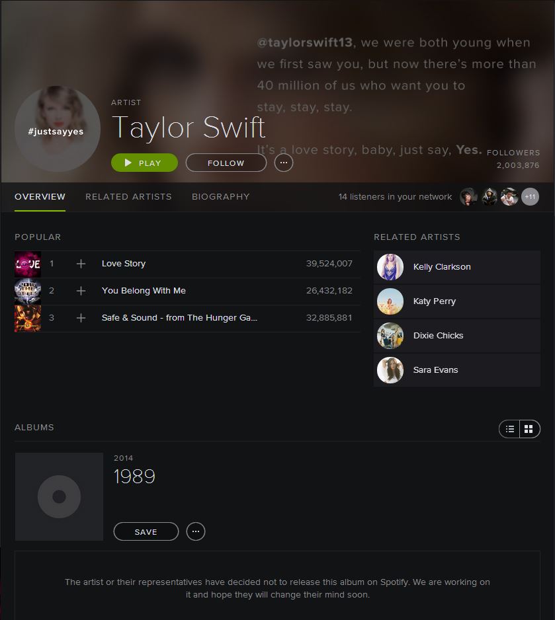Save the 1989 album

click(x=146, y=531)
